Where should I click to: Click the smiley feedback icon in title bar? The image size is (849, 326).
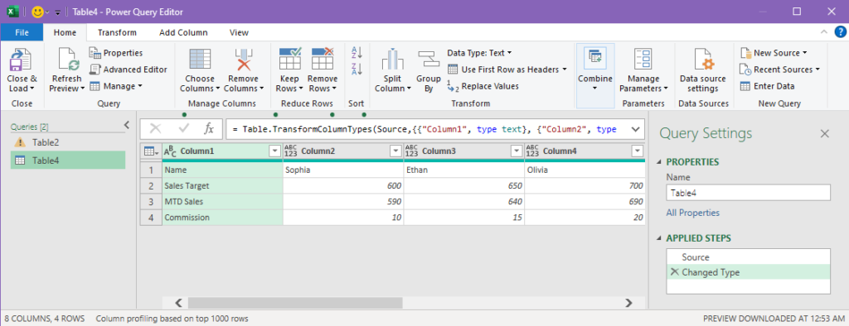tap(37, 12)
